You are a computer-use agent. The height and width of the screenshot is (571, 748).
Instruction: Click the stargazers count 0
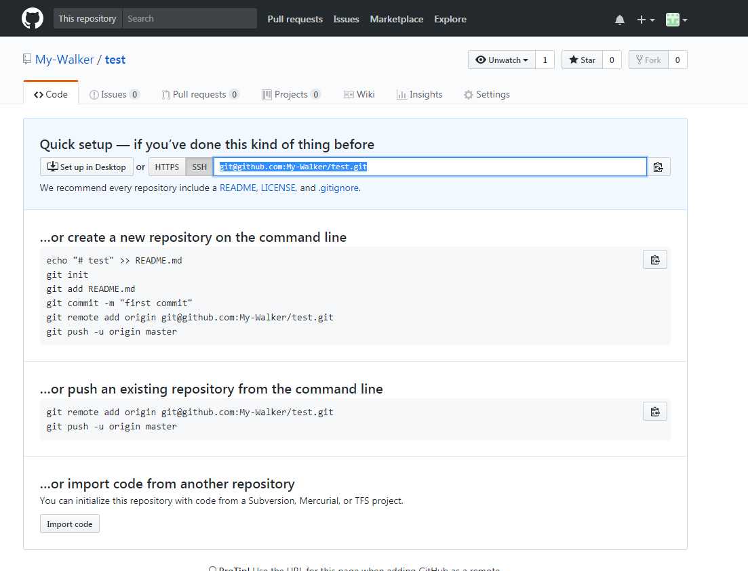pyautogui.click(x=612, y=60)
